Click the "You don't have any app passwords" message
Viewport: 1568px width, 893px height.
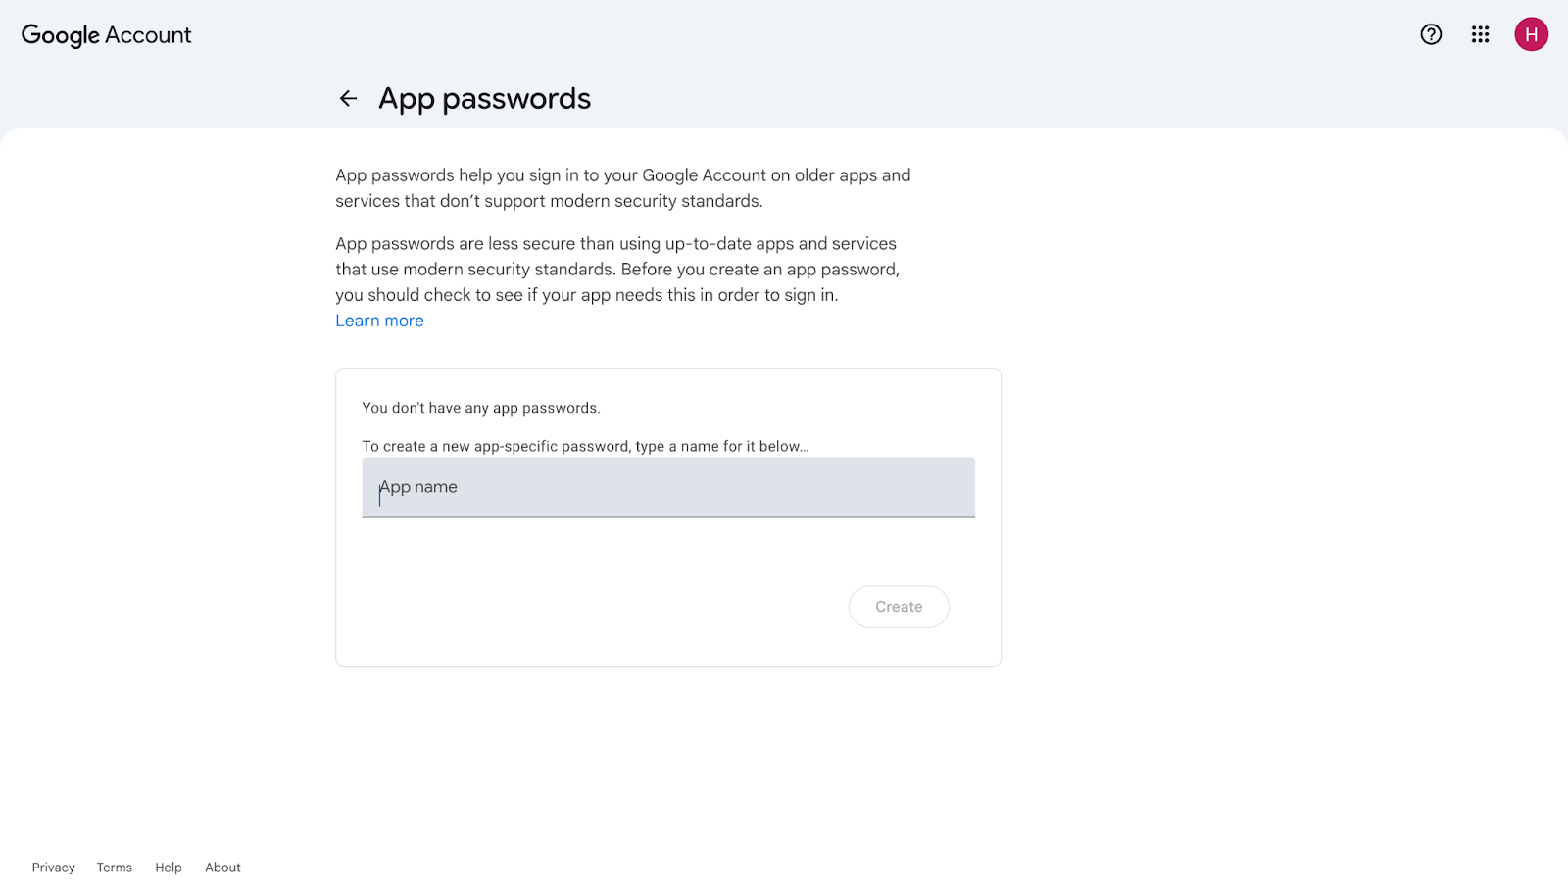coord(481,408)
